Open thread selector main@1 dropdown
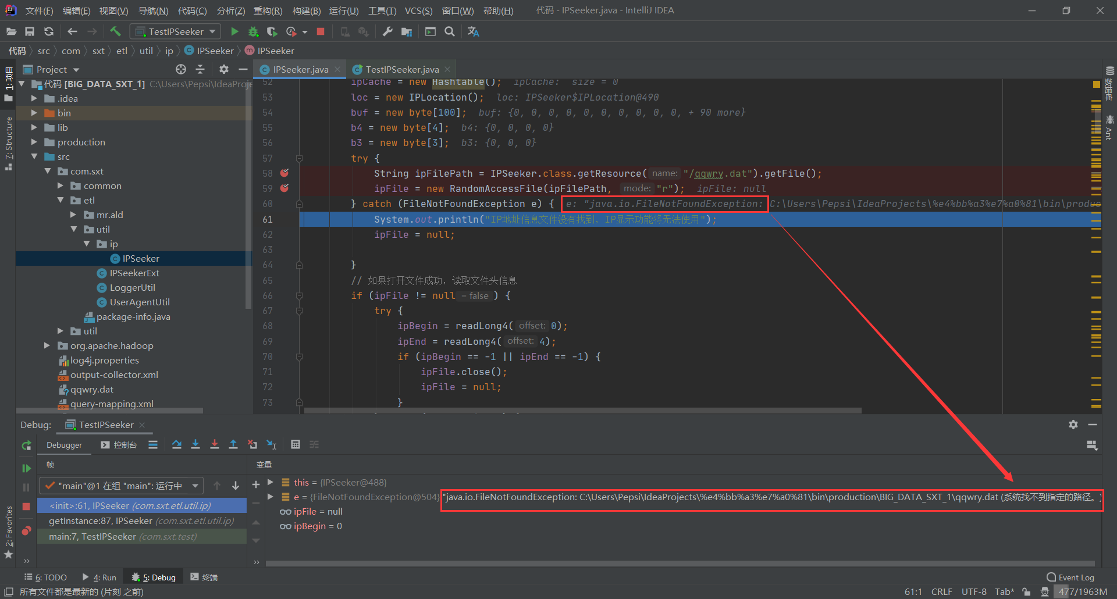Screen dimensions: 1117x599 [x=122, y=486]
